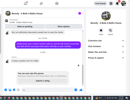Click the 'You can now rate this person' heading
Image resolution: width=130 pixels, height=100 pixels.
(x=31, y=73)
